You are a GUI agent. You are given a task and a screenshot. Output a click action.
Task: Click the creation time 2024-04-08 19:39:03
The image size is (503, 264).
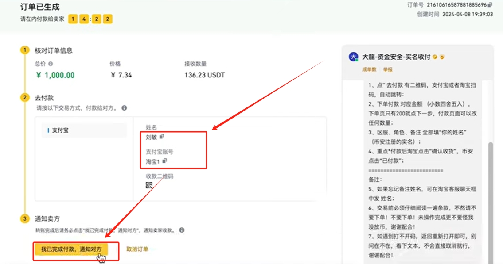[x=468, y=15]
